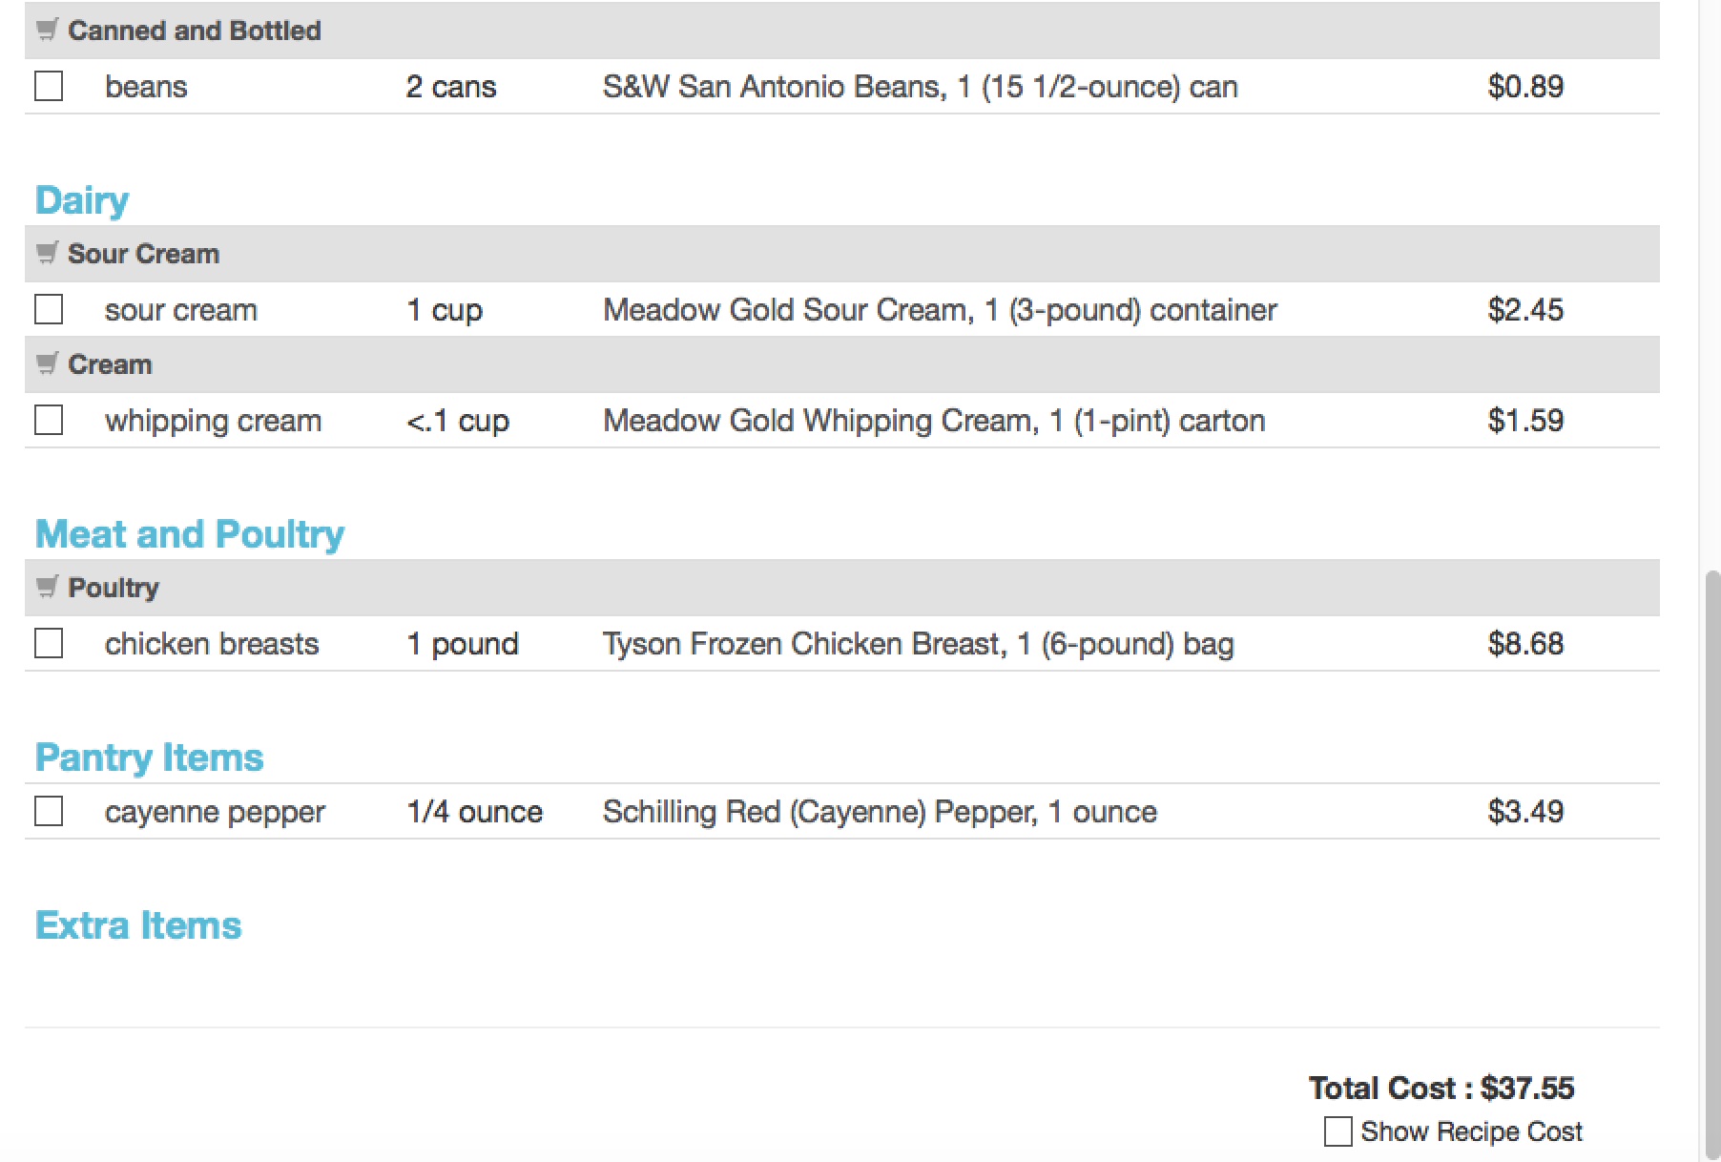
Task: Select the Meat and Poultry heading
Action: click(x=190, y=534)
